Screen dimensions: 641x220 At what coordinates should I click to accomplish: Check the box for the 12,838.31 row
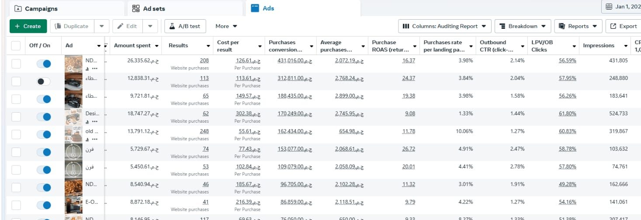click(16, 82)
